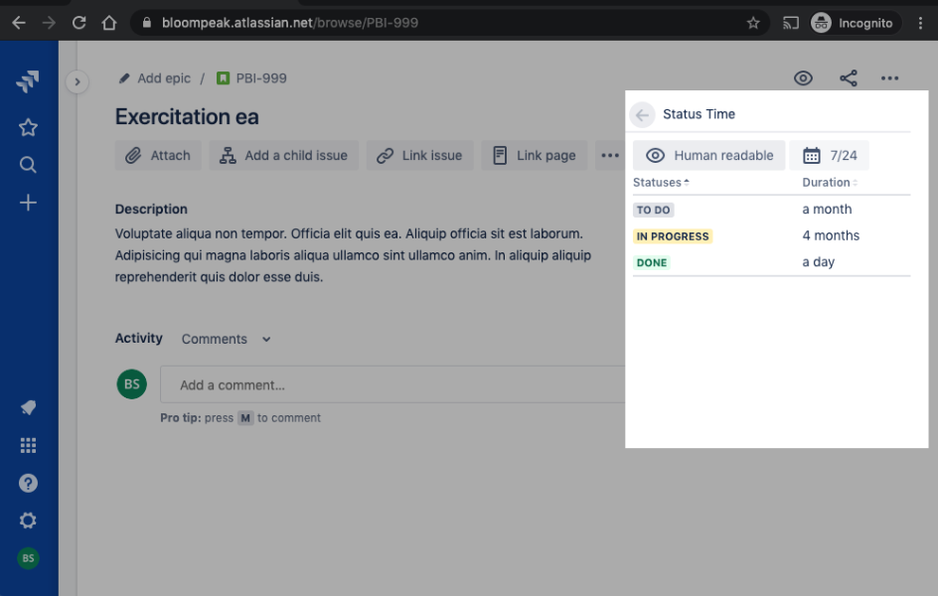
Task: Sort by Duration column header
Action: click(830, 183)
